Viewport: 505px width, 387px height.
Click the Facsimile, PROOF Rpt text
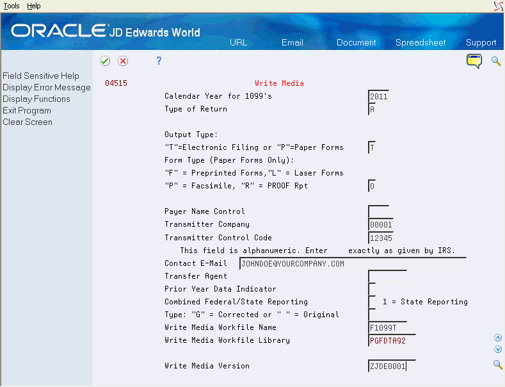click(236, 186)
